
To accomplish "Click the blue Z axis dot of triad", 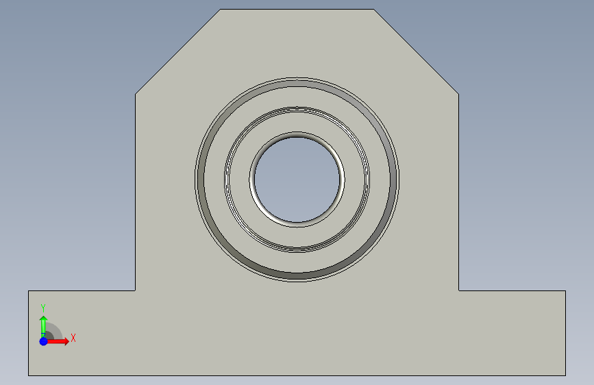I will click(44, 341).
